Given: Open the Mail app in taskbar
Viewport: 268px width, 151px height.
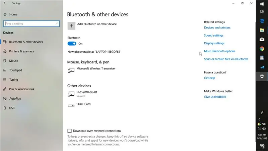Looking at the screenshot, I should tap(262, 39).
